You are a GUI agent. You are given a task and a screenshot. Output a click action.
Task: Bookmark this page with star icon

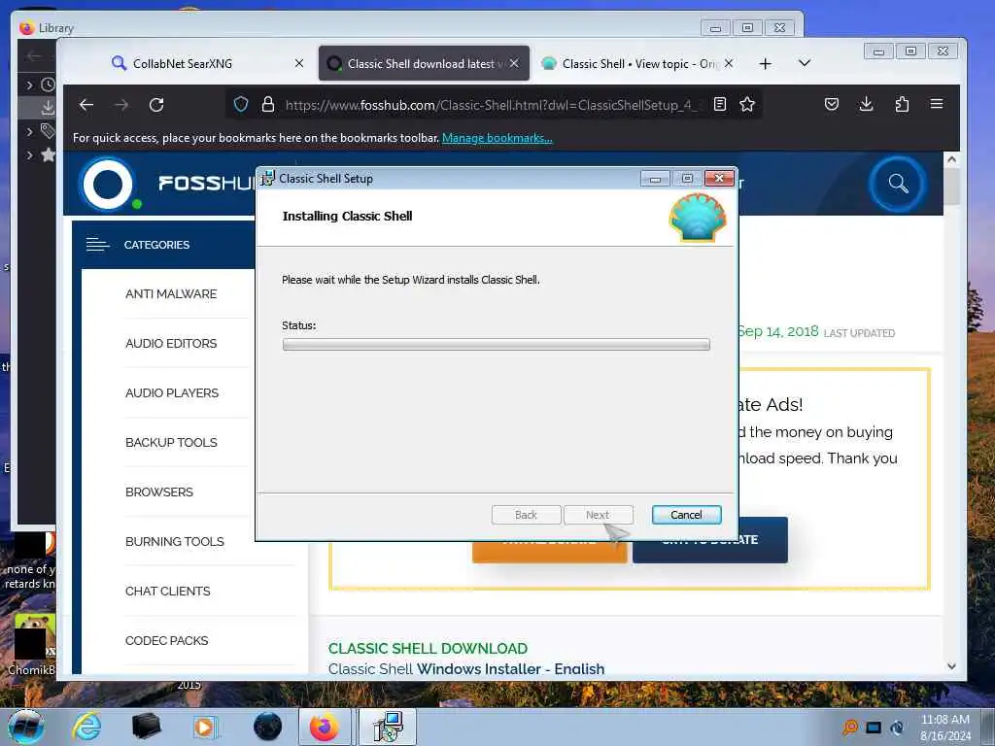pos(747,104)
